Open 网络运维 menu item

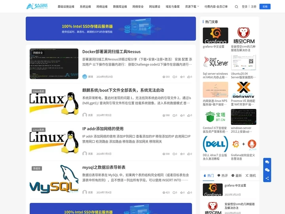tap(102, 7)
